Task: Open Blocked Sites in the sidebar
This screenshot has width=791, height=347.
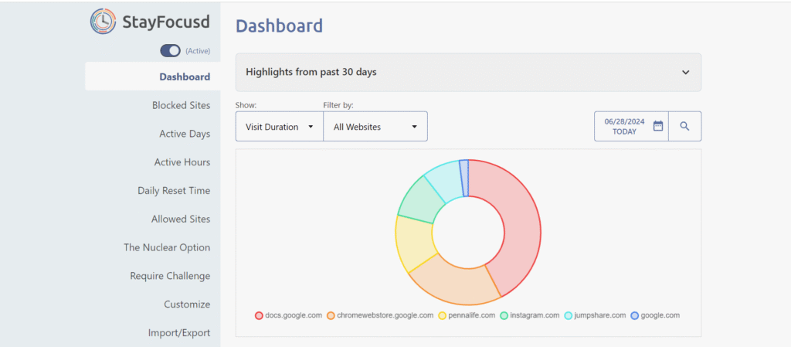Action: point(181,105)
